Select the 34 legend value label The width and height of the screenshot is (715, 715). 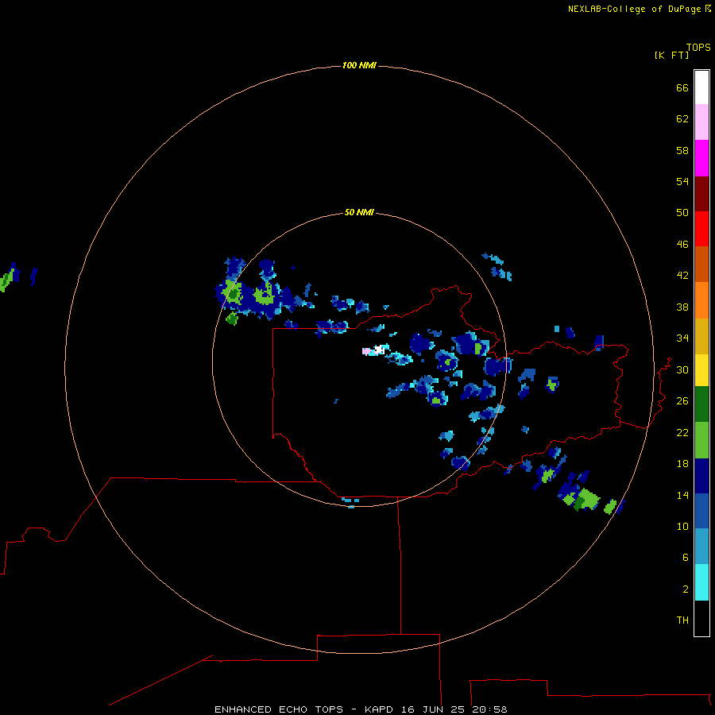[682, 338]
